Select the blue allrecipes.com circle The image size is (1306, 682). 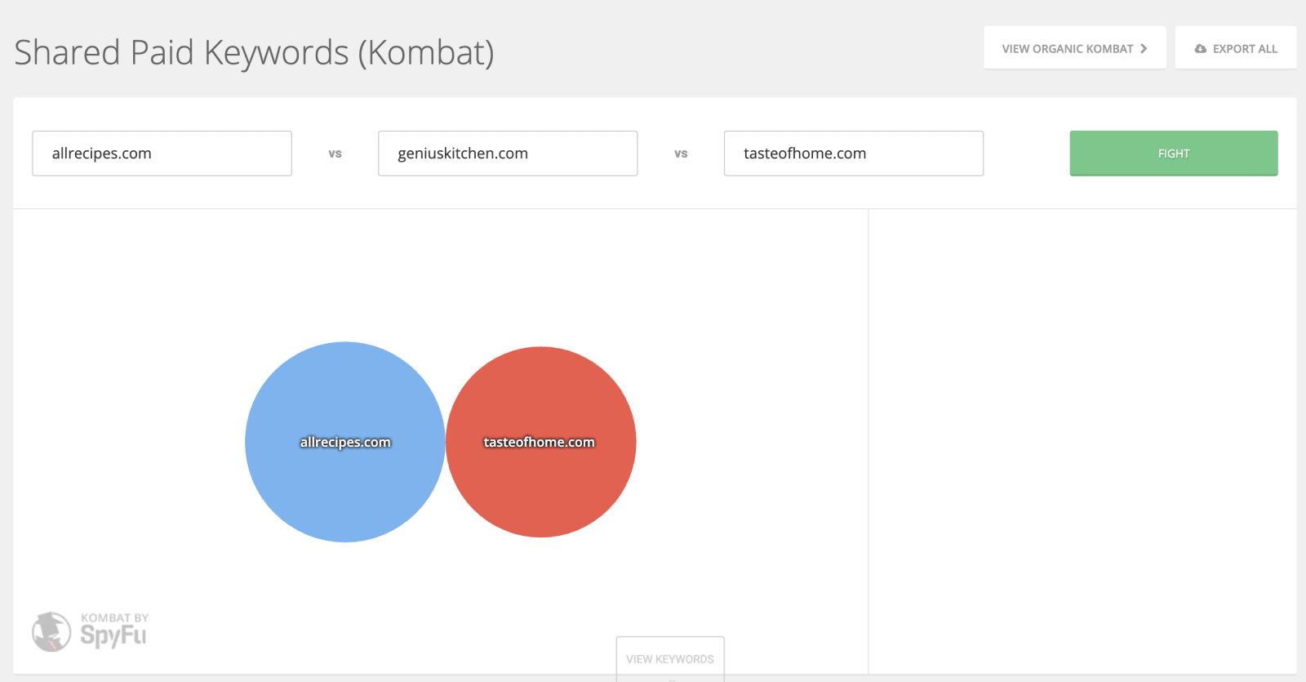point(345,442)
